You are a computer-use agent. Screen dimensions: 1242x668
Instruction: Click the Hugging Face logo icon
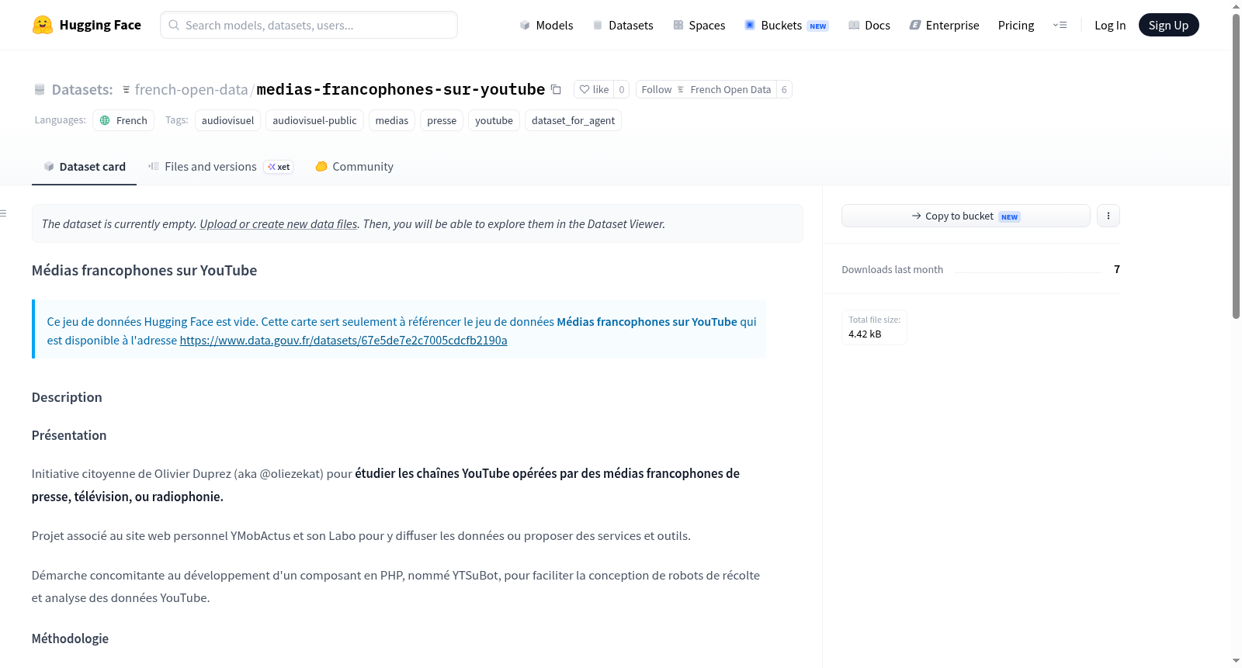pos(43,25)
